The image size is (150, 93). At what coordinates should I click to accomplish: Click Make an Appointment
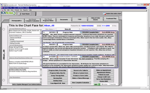click(x=104, y=70)
